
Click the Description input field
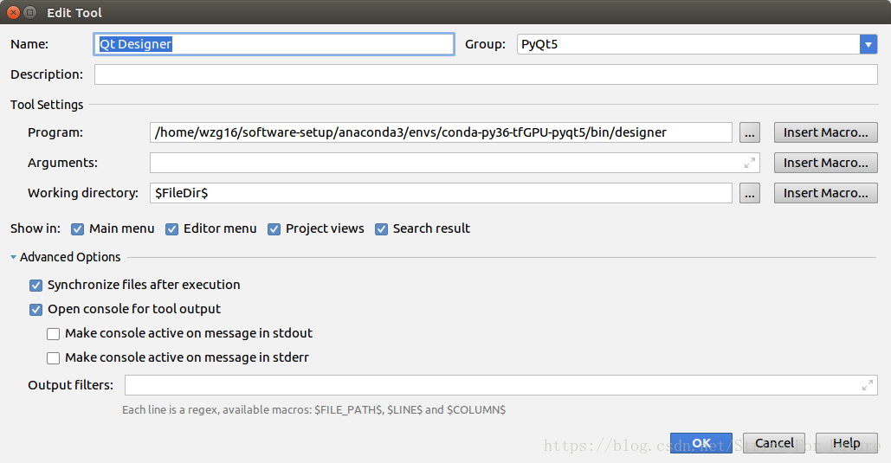pyautogui.click(x=486, y=74)
